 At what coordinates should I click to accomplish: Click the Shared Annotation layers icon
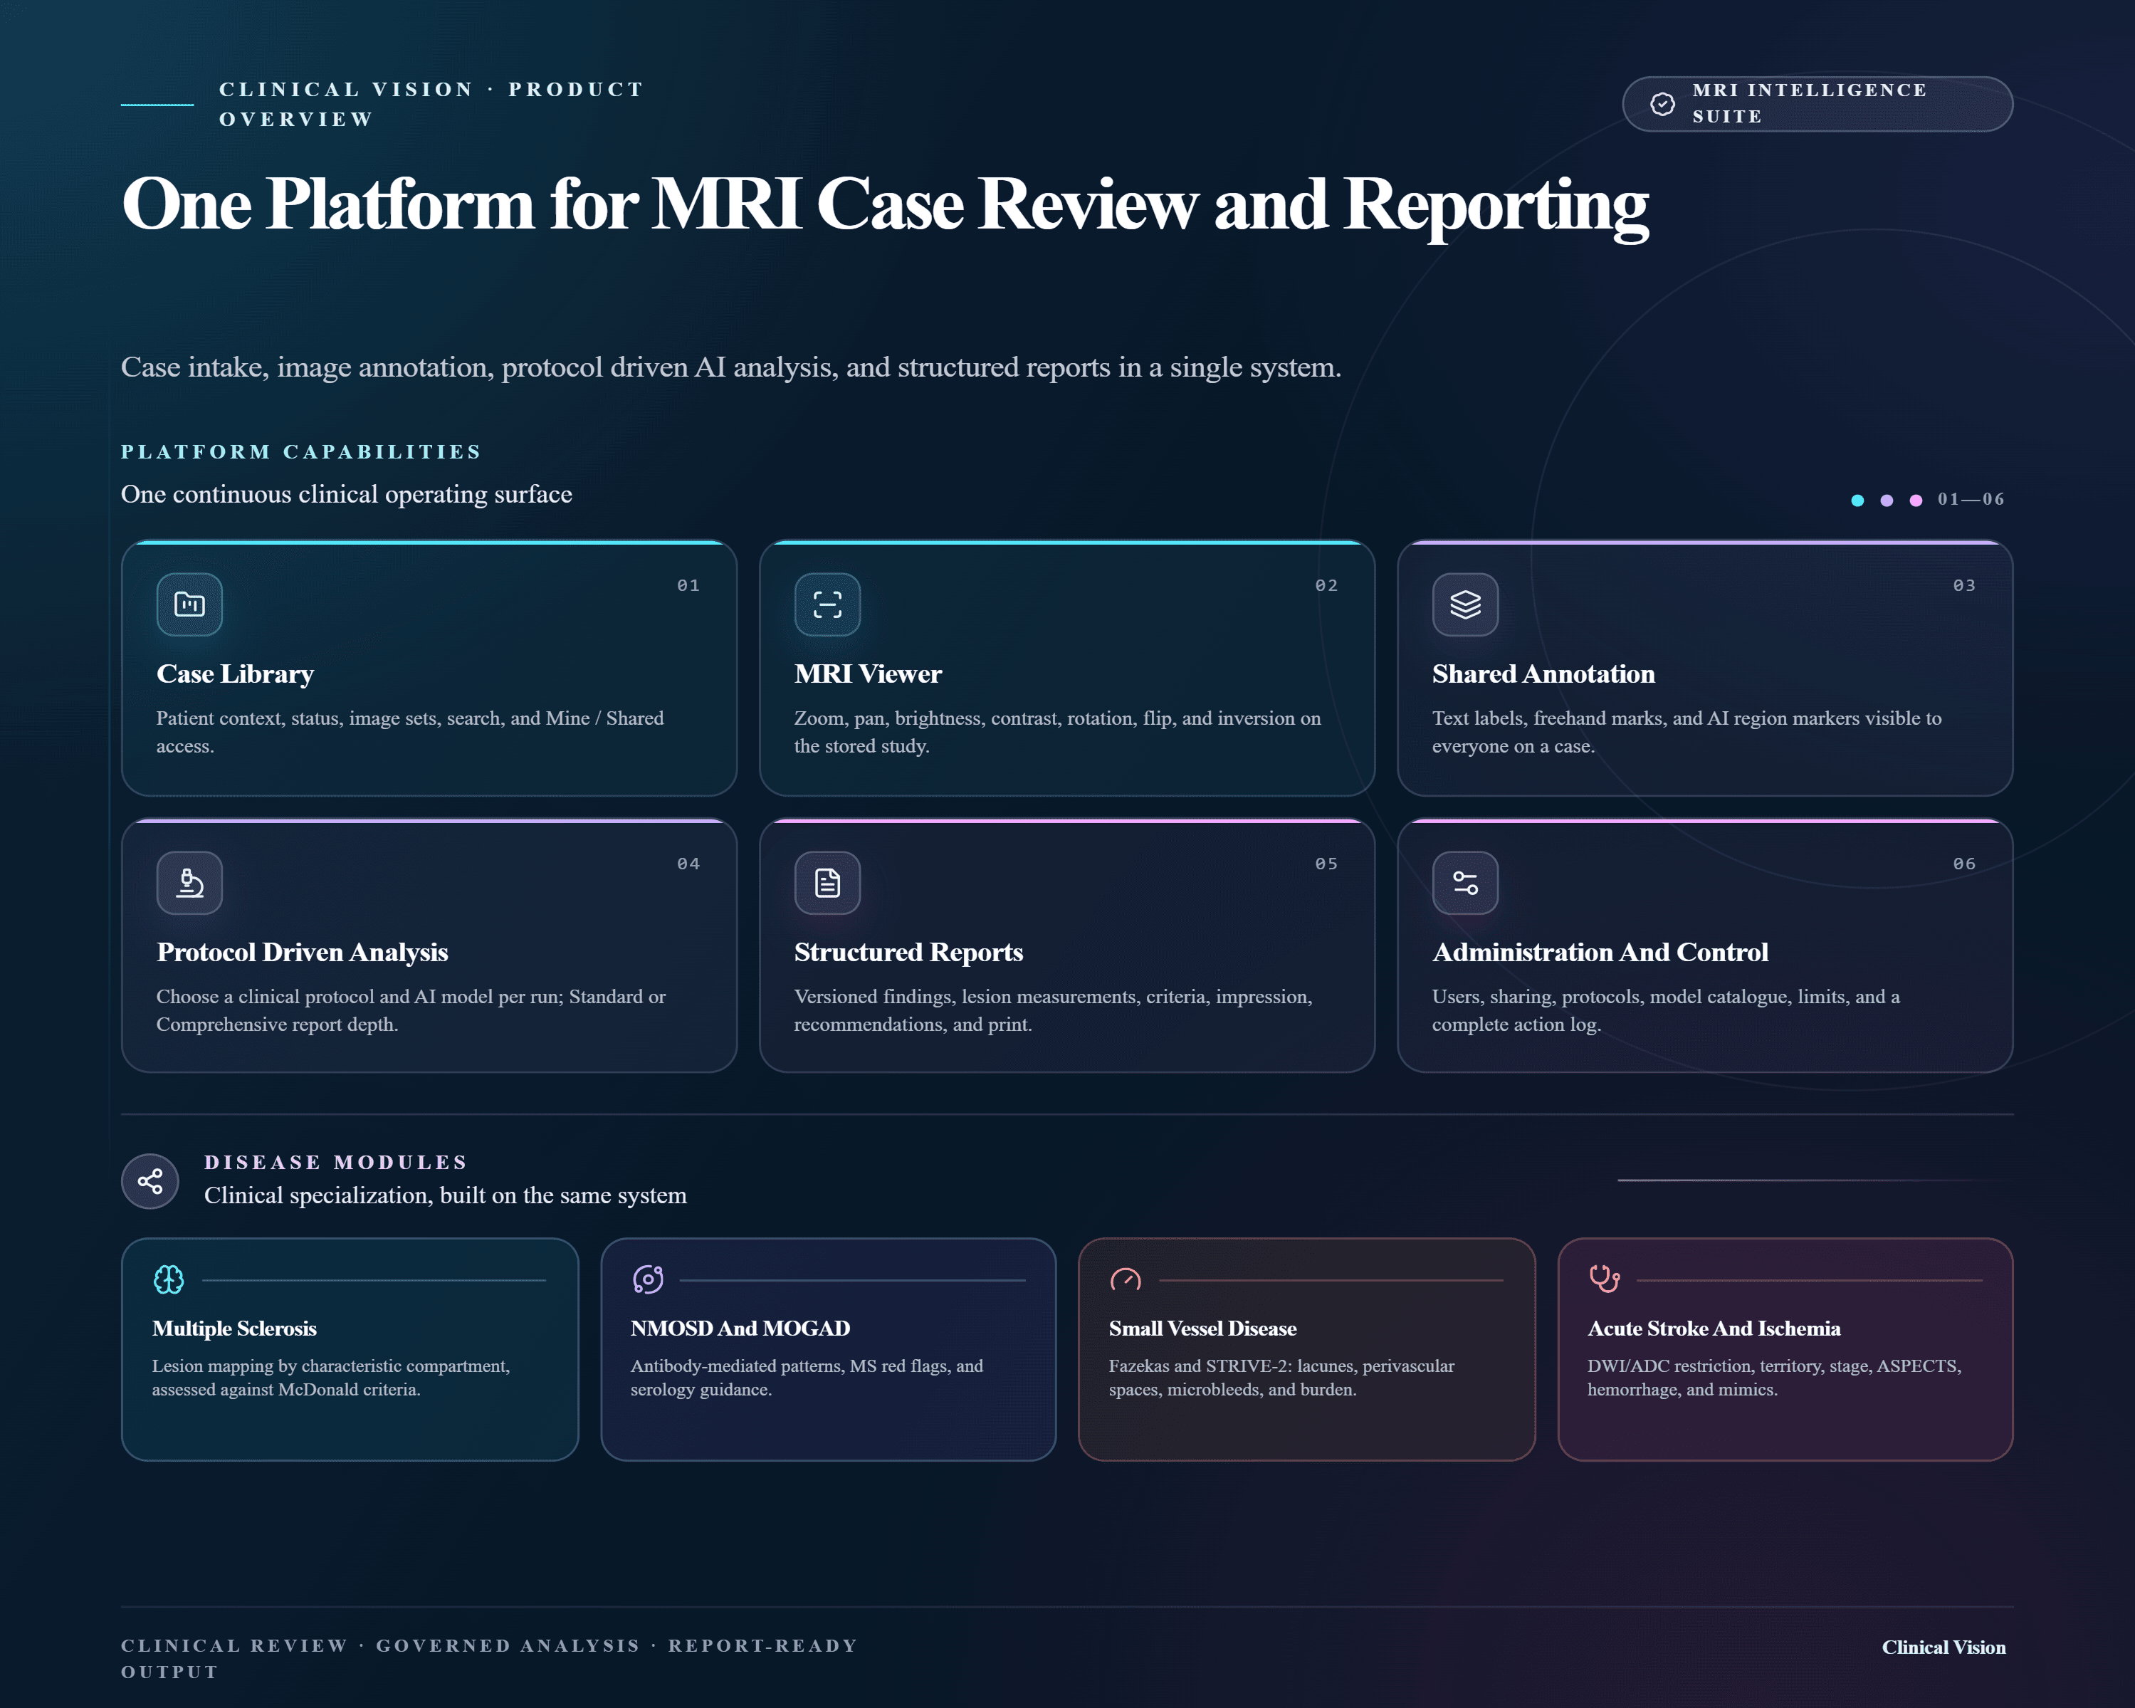[1464, 604]
